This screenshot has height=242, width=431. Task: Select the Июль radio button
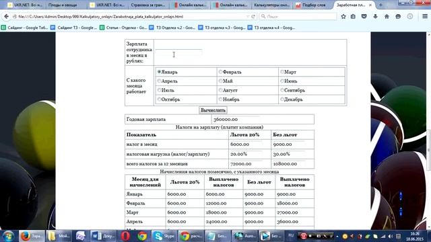(x=159, y=90)
